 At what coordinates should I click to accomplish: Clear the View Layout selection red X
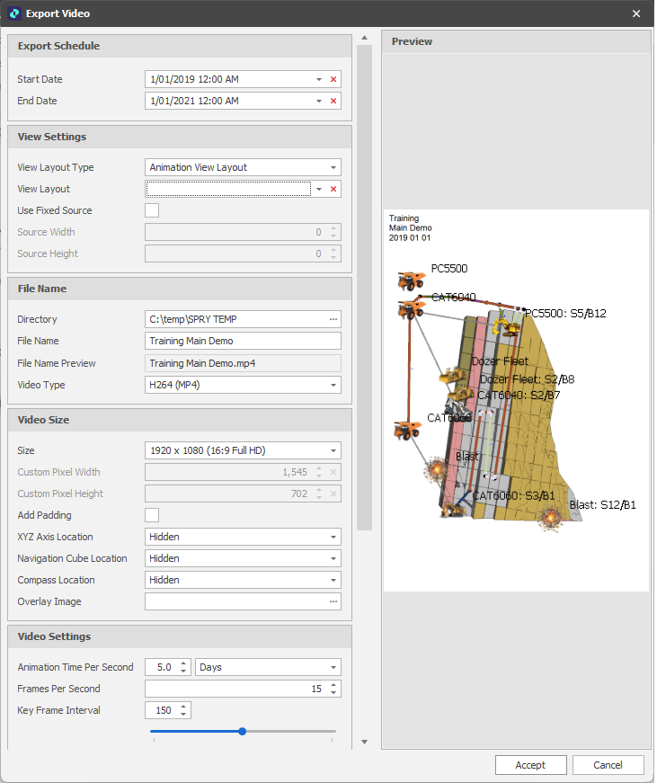[333, 189]
